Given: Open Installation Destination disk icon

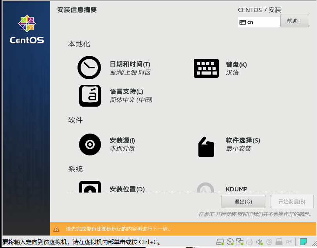Looking at the screenshot, I should click(x=90, y=187).
